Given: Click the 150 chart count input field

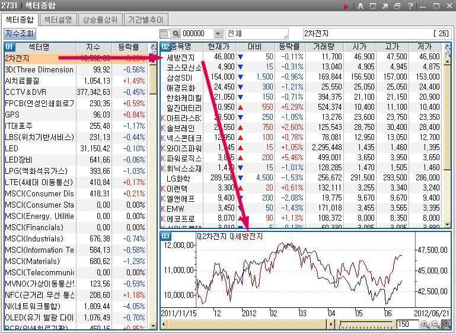Looking at the screenshot, I should point(407,324).
